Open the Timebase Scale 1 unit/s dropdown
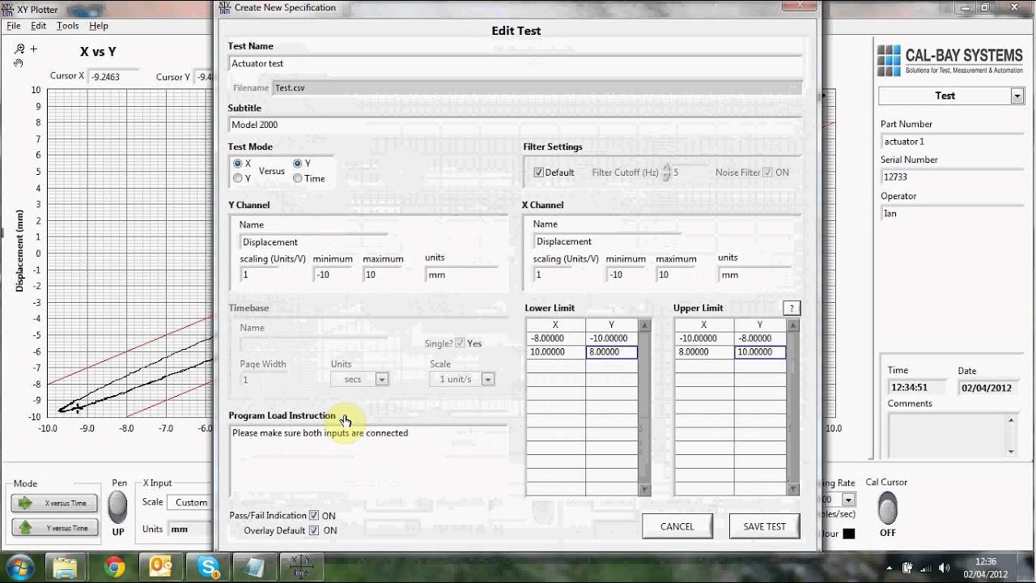Image resolution: width=1036 pixels, height=583 pixels. 487,379
